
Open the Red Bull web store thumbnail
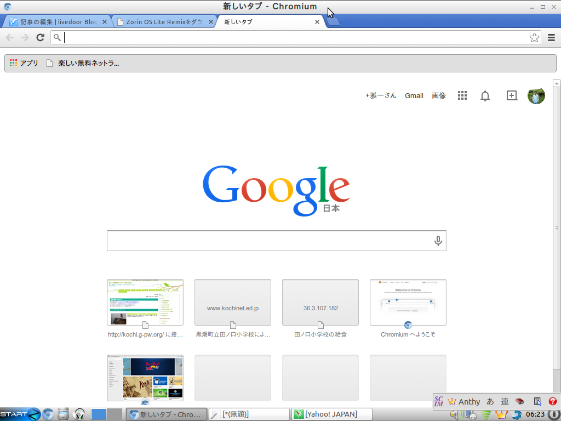(145, 378)
